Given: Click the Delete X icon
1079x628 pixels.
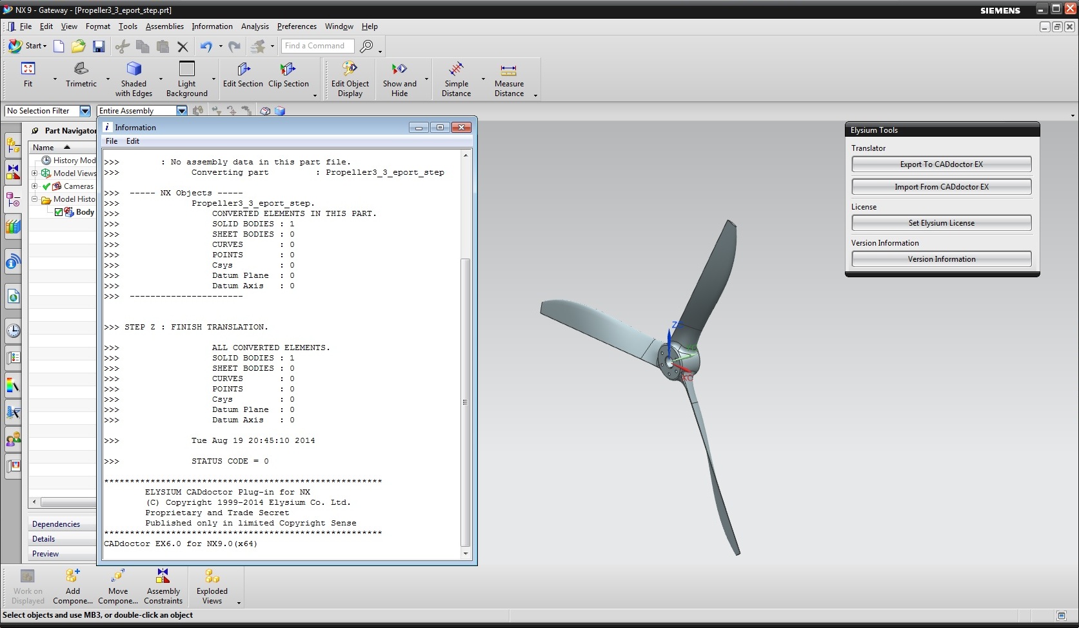Looking at the screenshot, I should [183, 46].
